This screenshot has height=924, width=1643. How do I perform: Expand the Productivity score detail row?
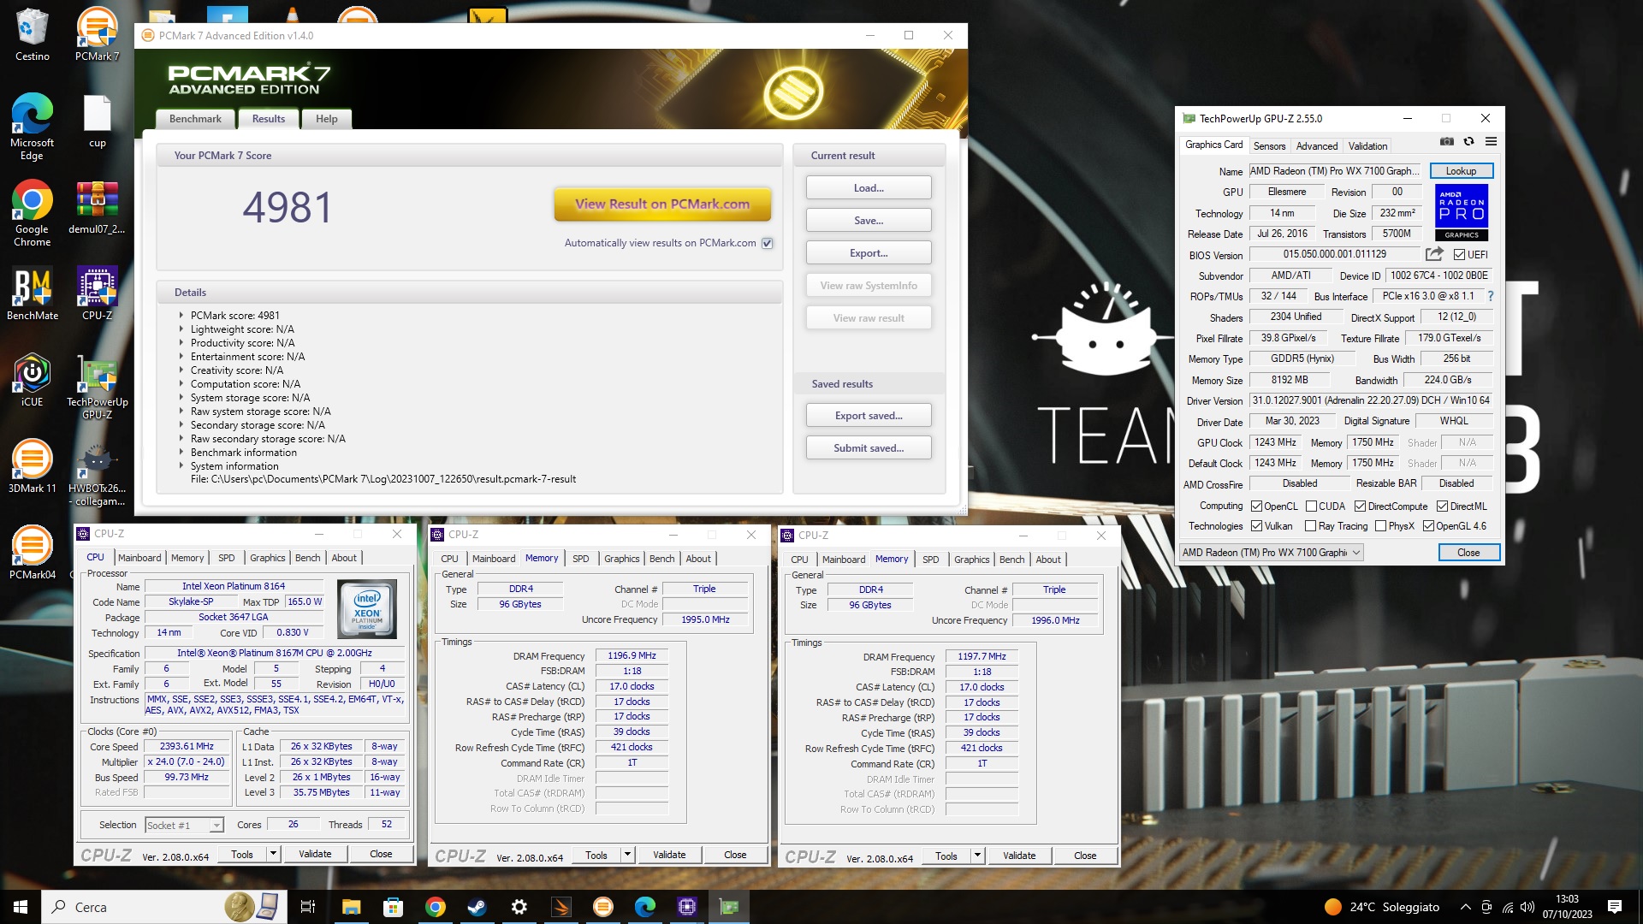pyautogui.click(x=181, y=343)
